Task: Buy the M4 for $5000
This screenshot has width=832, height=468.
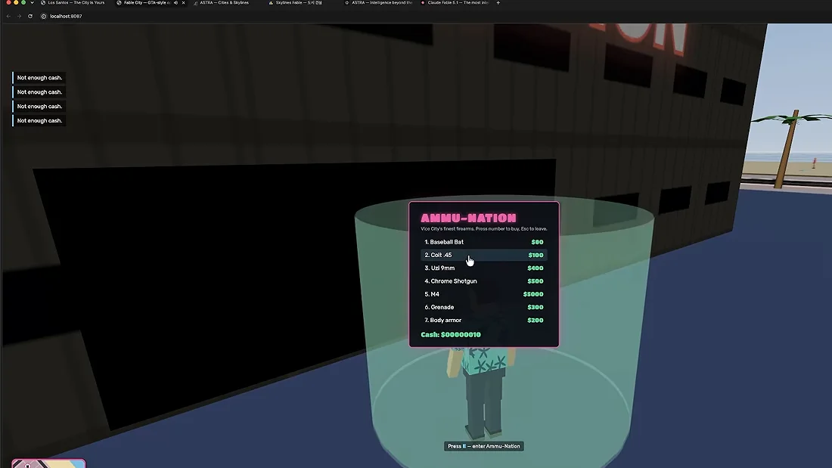Action: [484, 294]
